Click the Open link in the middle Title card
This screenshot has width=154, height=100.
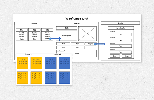35,39
